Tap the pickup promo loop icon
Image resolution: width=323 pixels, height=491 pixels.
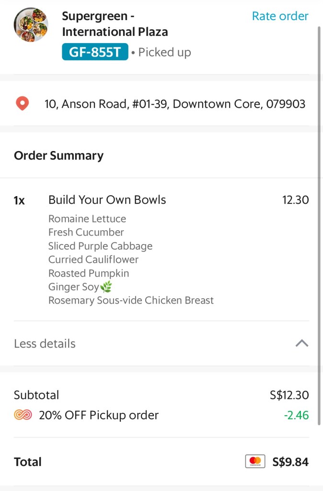tap(23, 415)
